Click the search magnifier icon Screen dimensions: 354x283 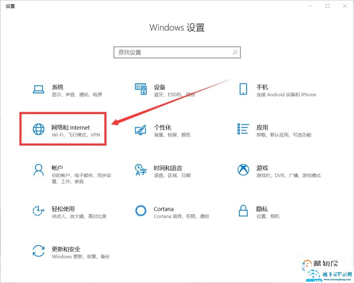pos(235,52)
